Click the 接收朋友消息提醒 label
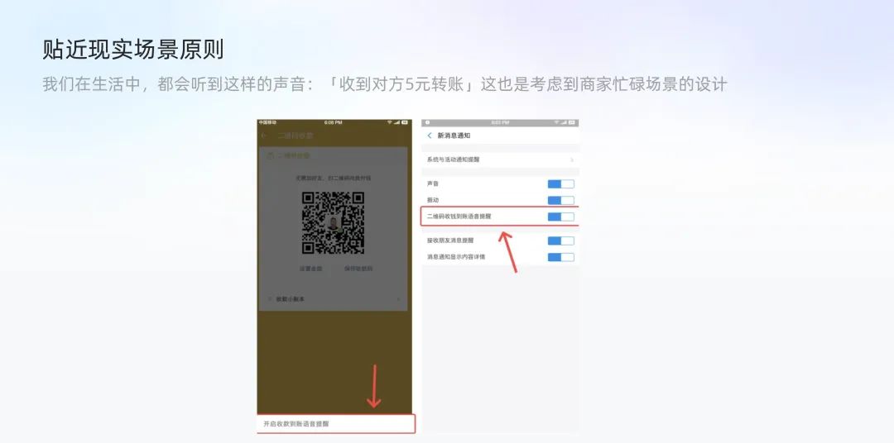The image size is (894, 443). (x=450, y=241)
